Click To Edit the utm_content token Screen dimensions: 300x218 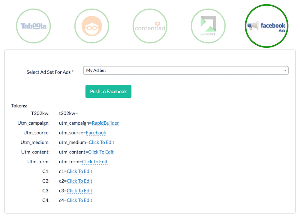[x=101, y=152]
